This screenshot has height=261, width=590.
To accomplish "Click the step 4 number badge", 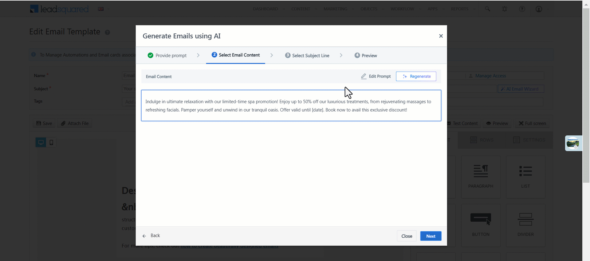I will point(357,55).
